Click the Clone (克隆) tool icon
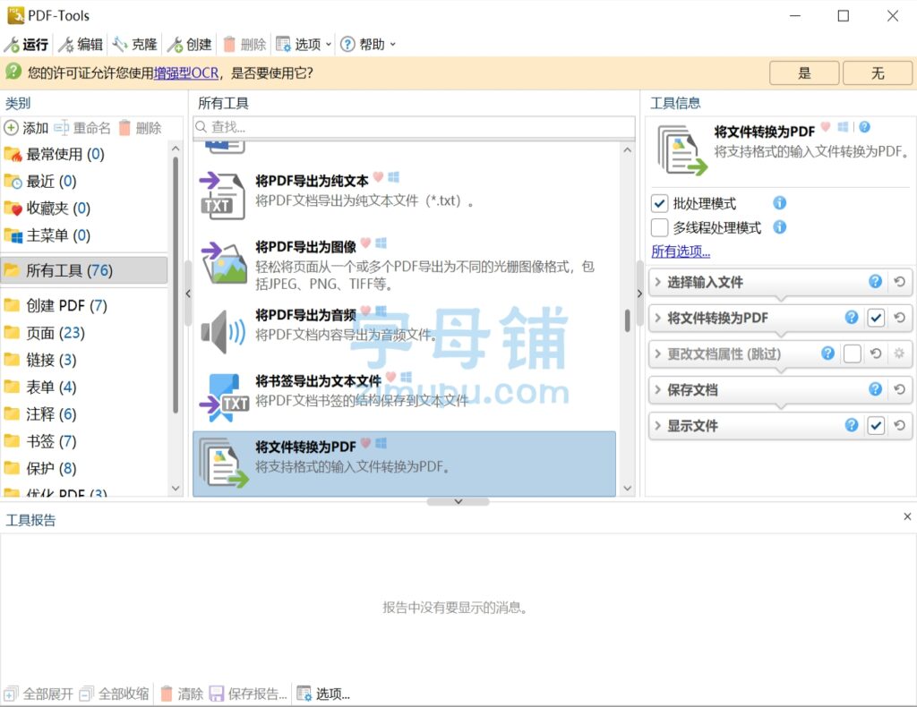The image size is (917, 707). pyautogui.click(x=120, y=44)
